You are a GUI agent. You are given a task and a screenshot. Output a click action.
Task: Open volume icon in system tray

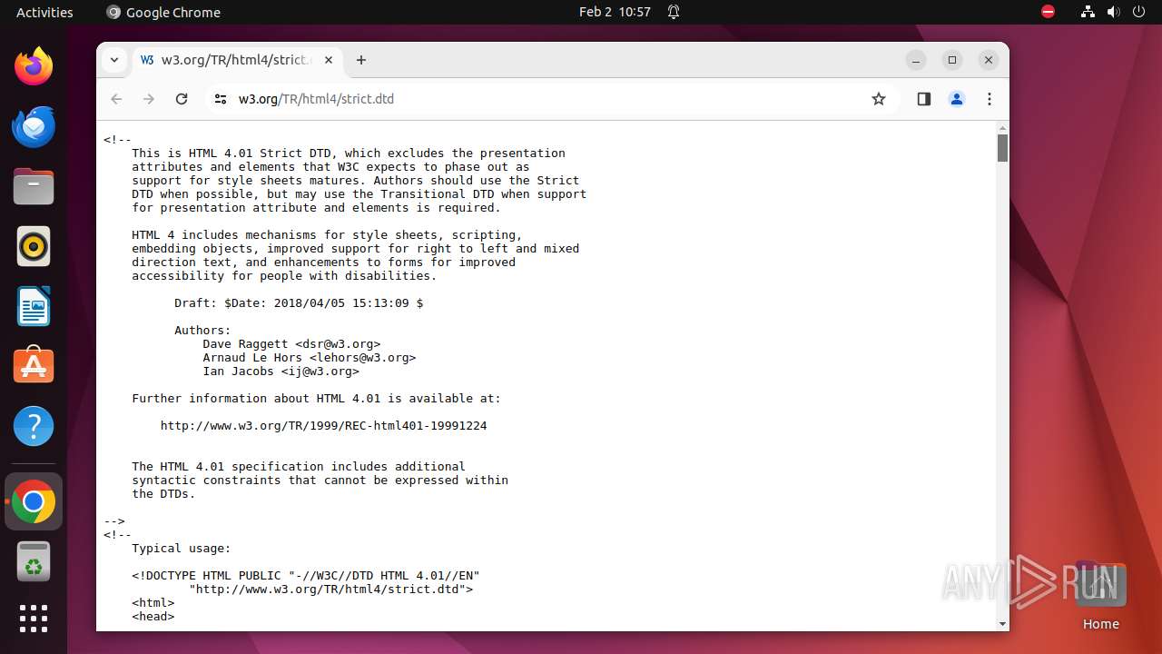[1113, 12]
